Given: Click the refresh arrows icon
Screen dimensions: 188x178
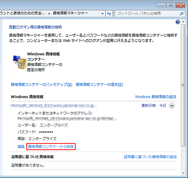Looking at the screenshot, I should click(x=109, y=14).
